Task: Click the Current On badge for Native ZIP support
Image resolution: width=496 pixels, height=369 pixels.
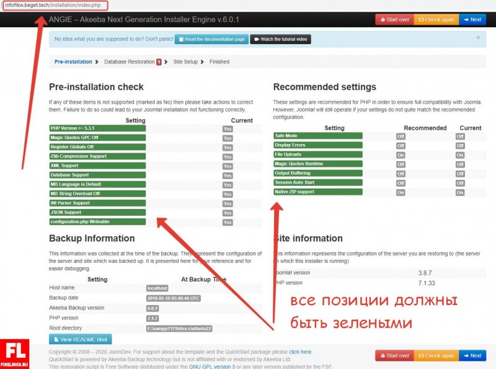Action: (460, 192)
